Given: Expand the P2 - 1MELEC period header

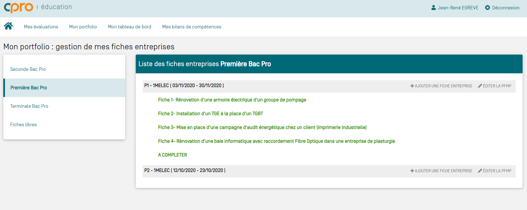Looking at the screenshot, I should [x=185, y=171].
